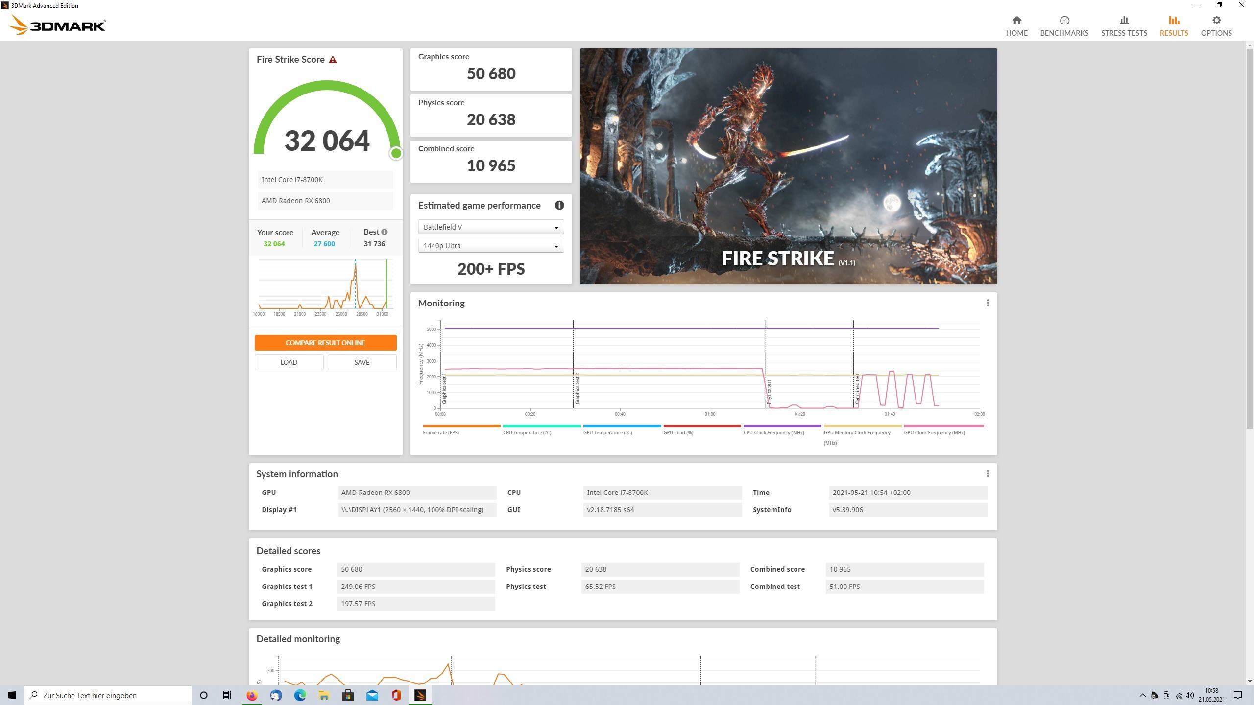Image resolution: width=1254 pixels, height=705 pixels.
Task: Click the SystemInfo version v5.39.906
Action: click(908, 510)
